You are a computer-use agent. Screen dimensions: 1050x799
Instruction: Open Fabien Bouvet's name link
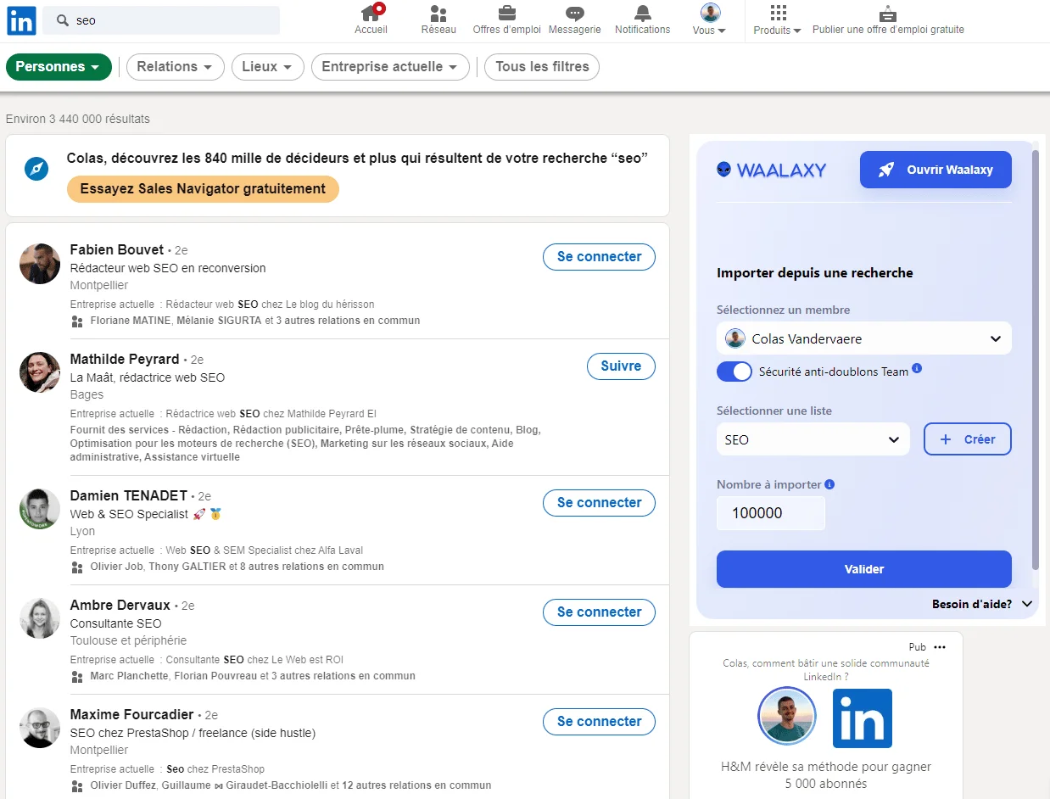click(117, 250)
